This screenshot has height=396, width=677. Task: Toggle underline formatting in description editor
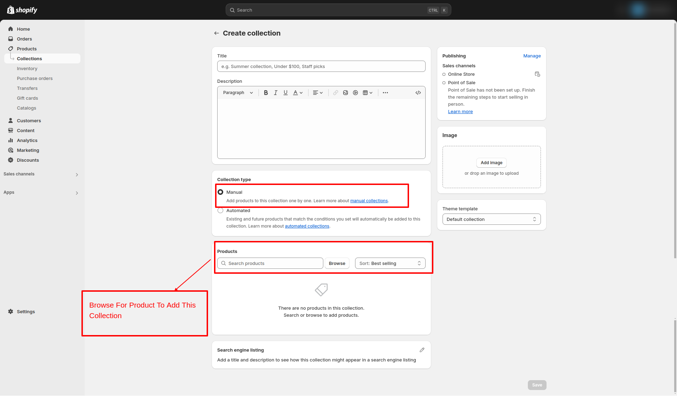286,93
